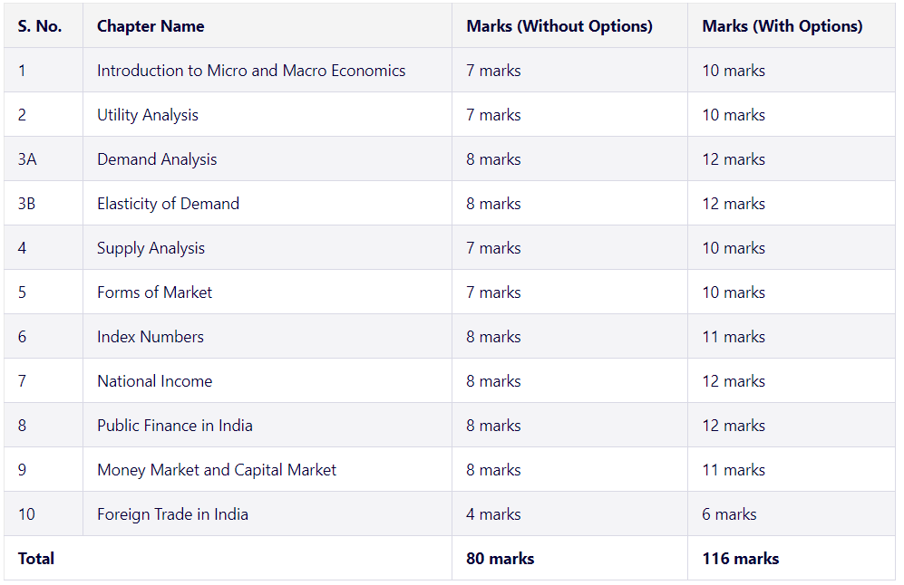This screenshot has width=904, height=585.
Task: Click the Chapter Name column header
Action: (x=151, y=26)
